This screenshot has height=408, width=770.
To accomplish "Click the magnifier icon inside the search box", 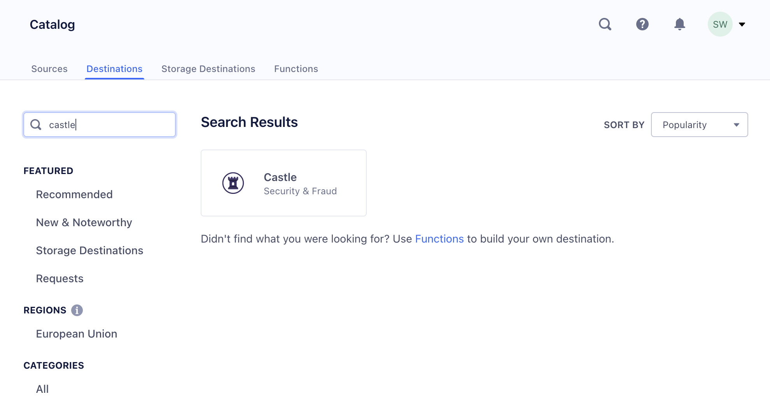I will click(x=36, y=125).
